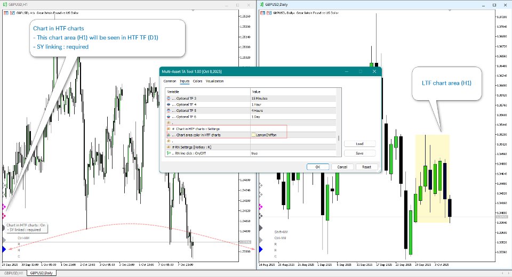Switch to the GBPUSD,H1 bottom chart tab
This screenshot has height=277, width=512.
click(x=13, y=273)
